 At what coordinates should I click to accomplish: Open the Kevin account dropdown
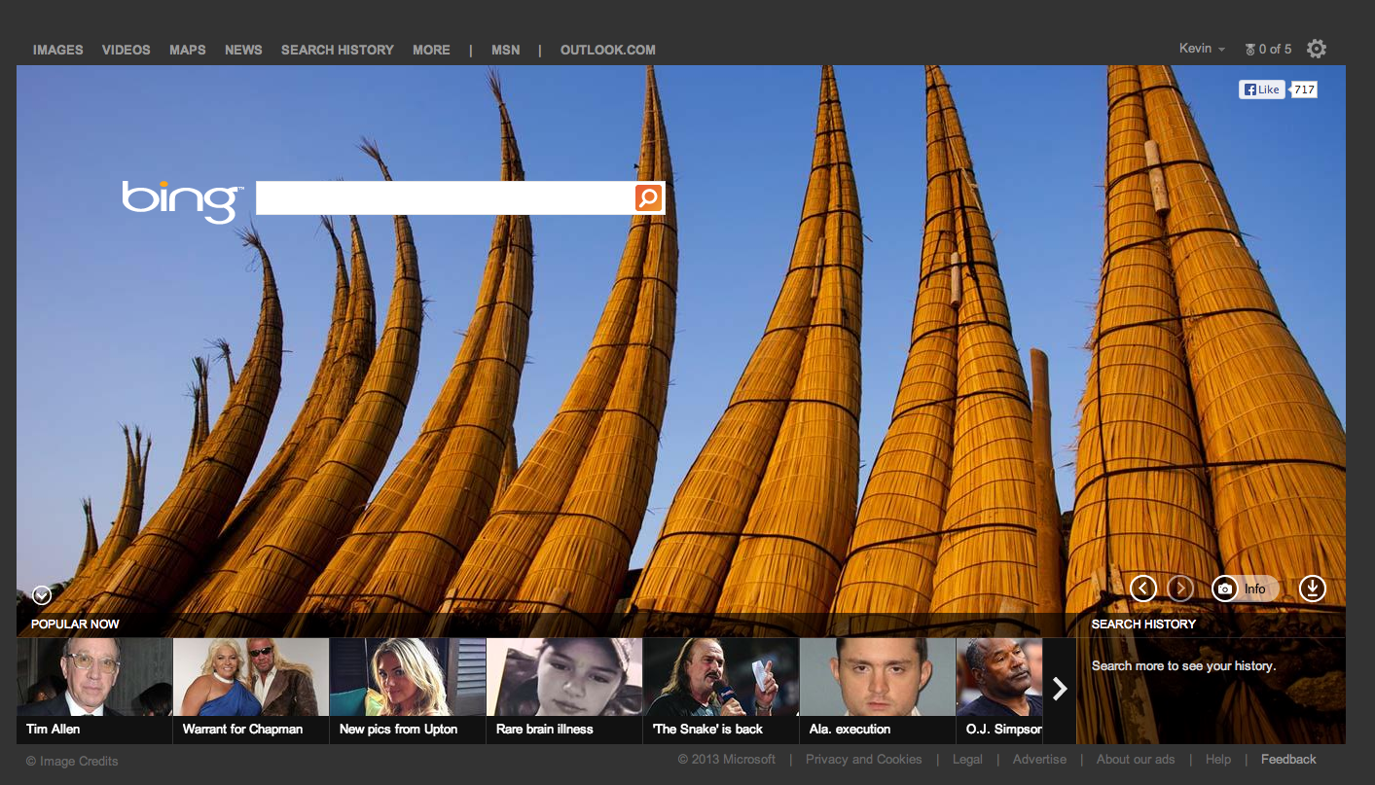pyautogui.click(x=1202, y=49)
